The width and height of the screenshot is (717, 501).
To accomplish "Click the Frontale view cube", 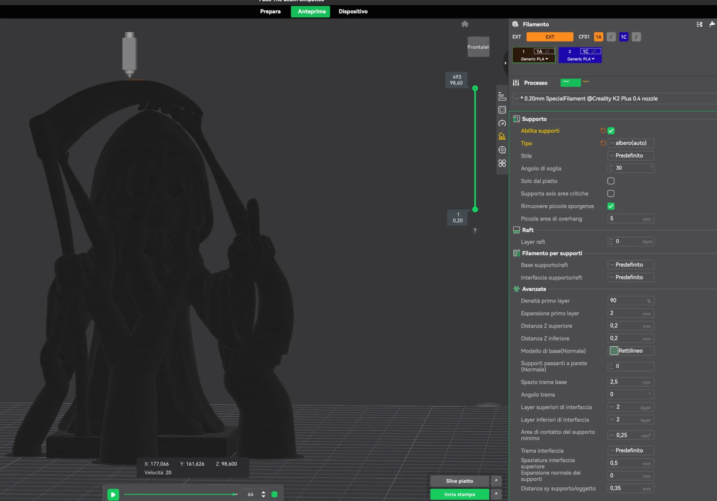I will pos(478,47).
